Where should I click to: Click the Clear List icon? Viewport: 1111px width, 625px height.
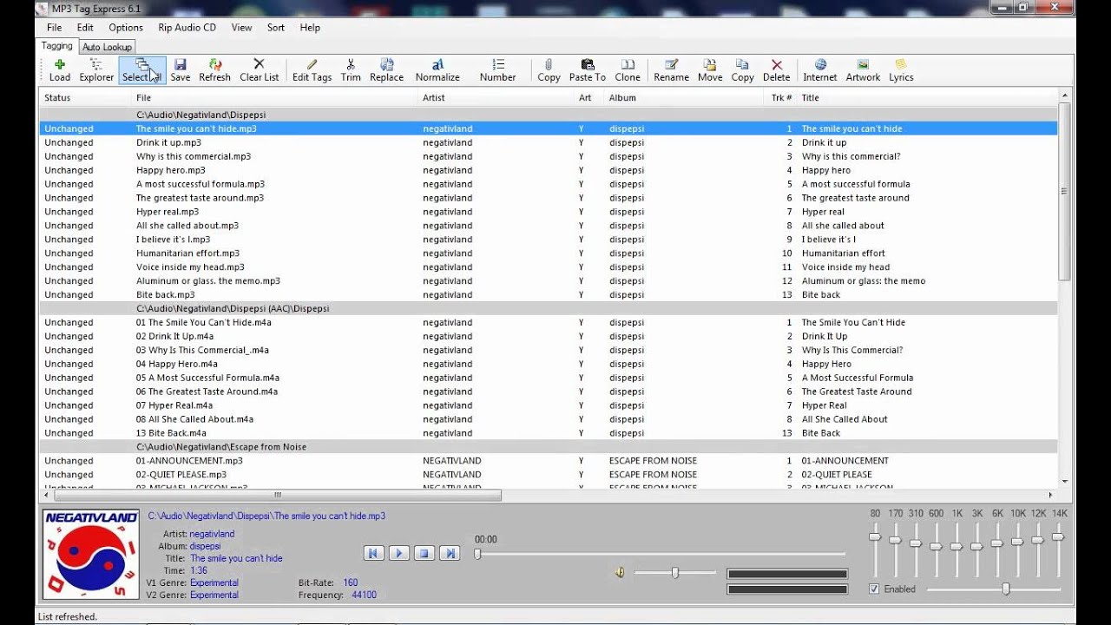click(x=259, y=69)
